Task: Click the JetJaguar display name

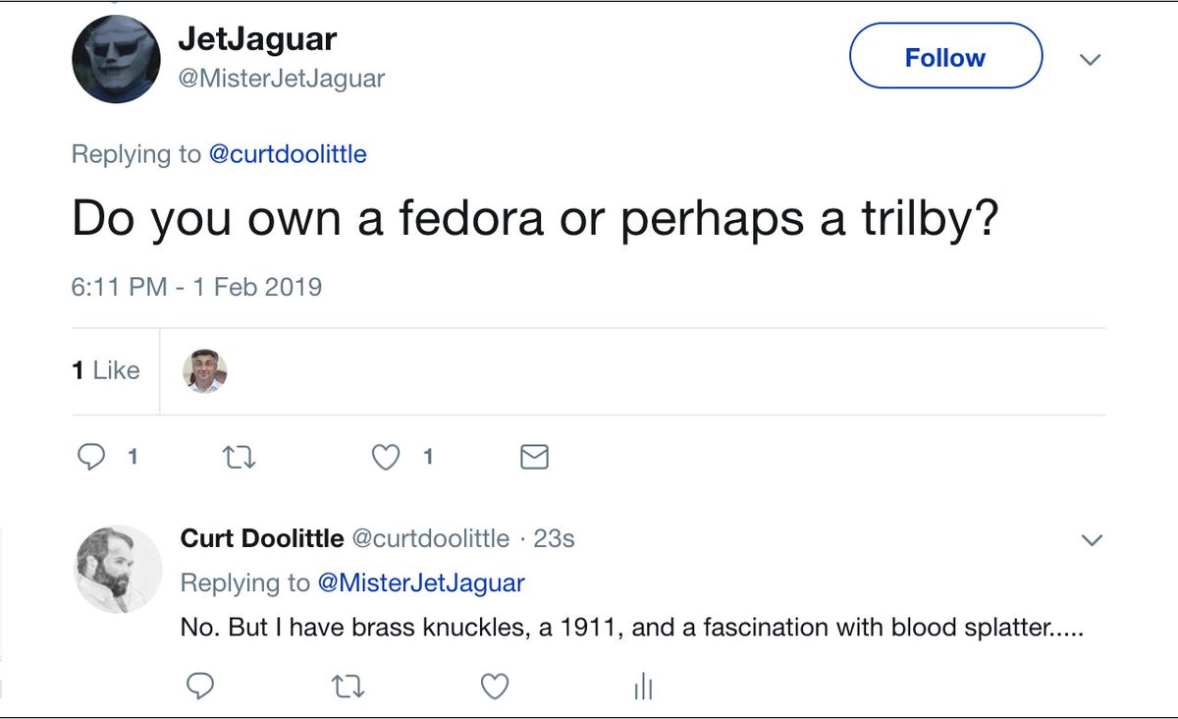Action: pyautogui.click(x=257, y=39)
